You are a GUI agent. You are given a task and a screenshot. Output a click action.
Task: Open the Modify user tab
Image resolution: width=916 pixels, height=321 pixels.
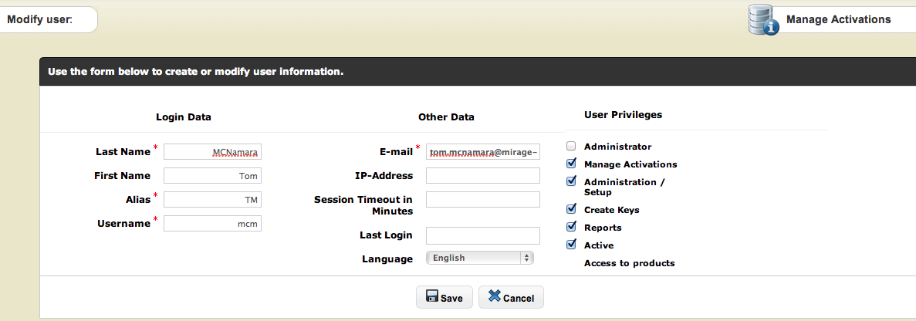(40, 19)
